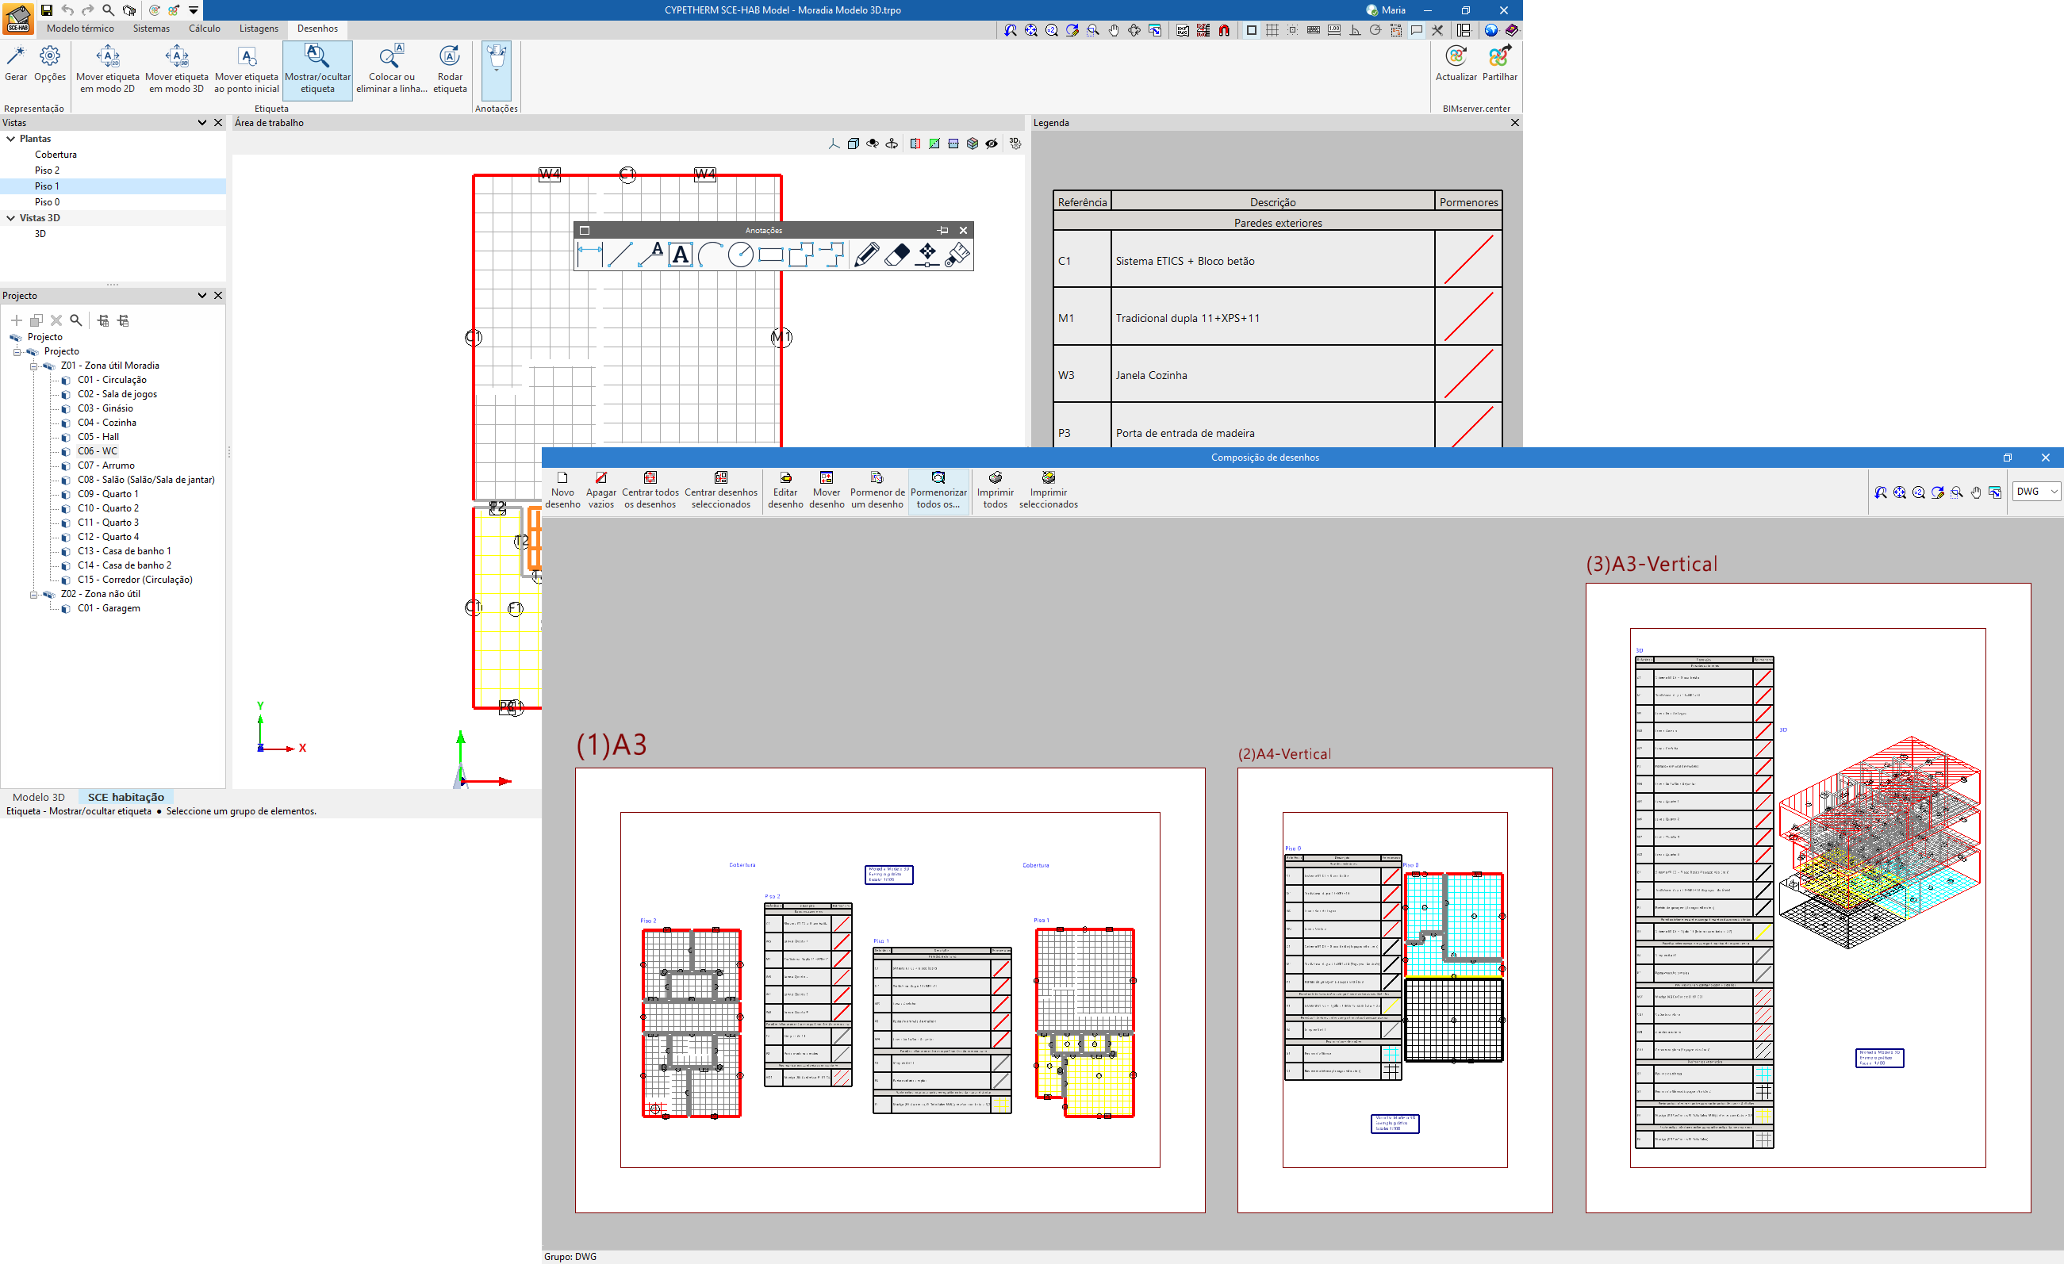Open the Listagens ribbon tab
2064x1264 pixels.
[258, 29]
